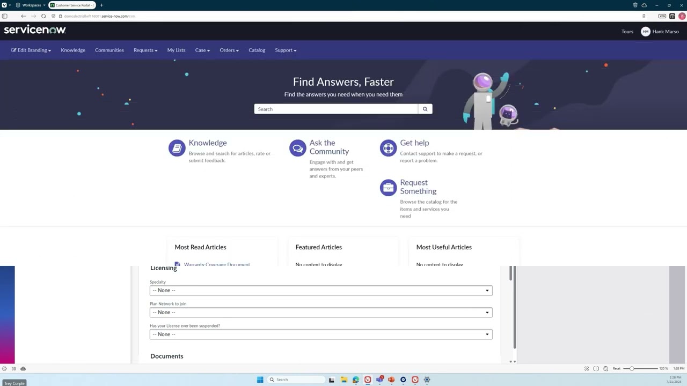Open the Warranty Coverage Document link

click(x=217, y=264)
